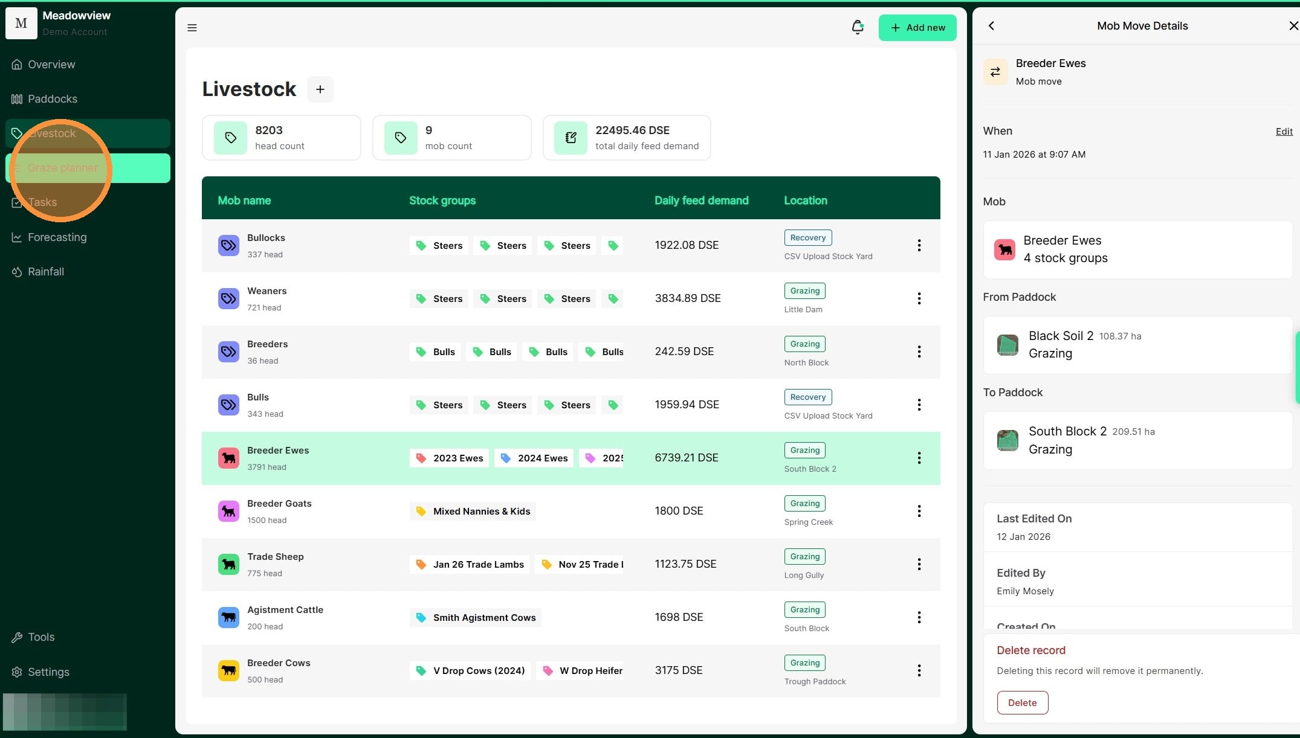
Task: Click the head count tag icon
Action: point(230,138)
